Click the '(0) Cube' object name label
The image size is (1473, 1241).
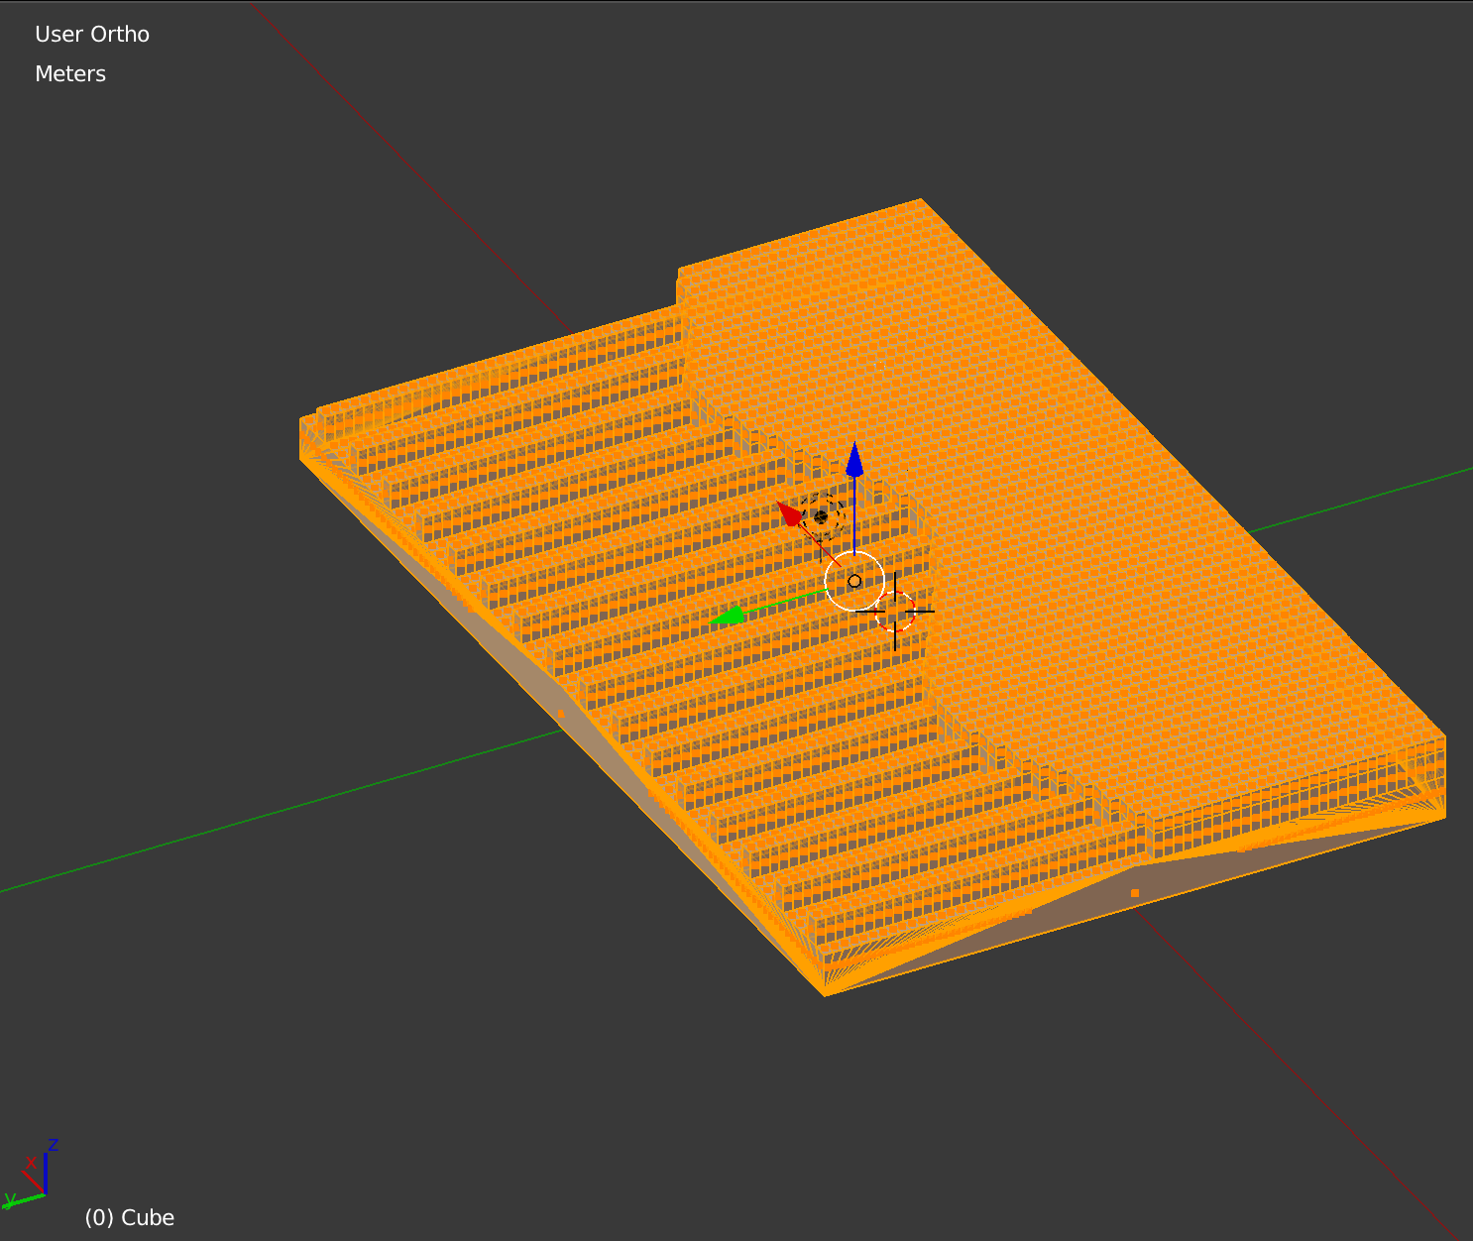point(130,1217)
